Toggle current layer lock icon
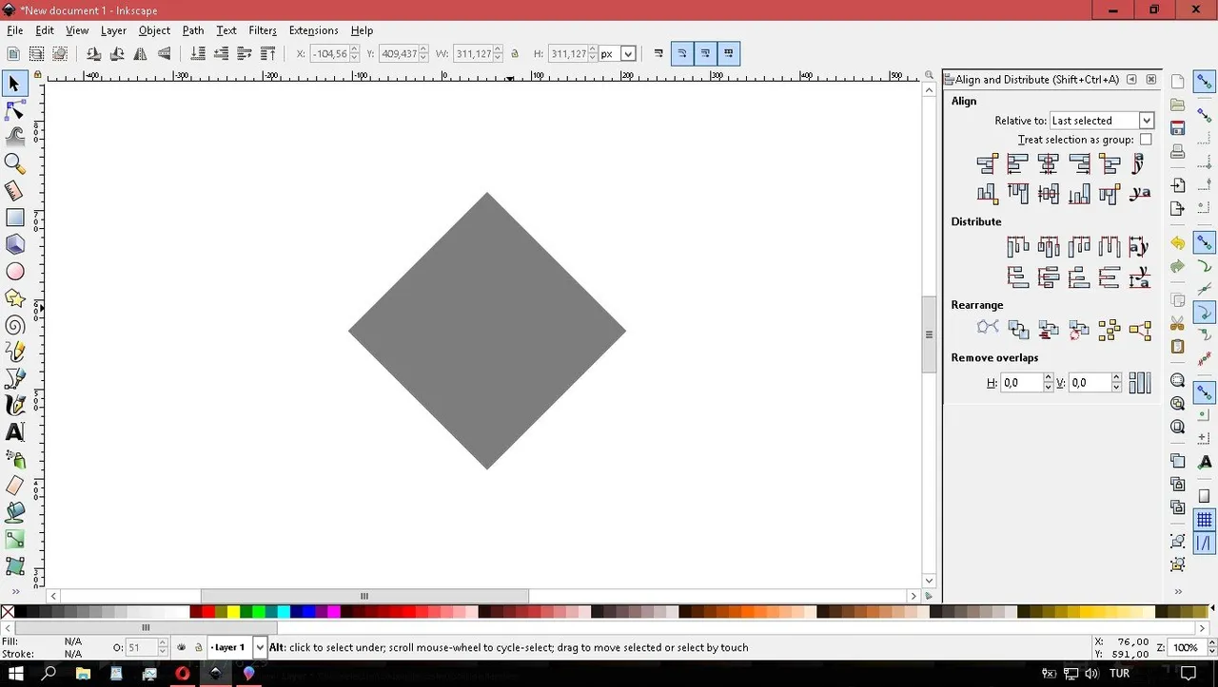The image size is (1218, 687). click(198, 647)
